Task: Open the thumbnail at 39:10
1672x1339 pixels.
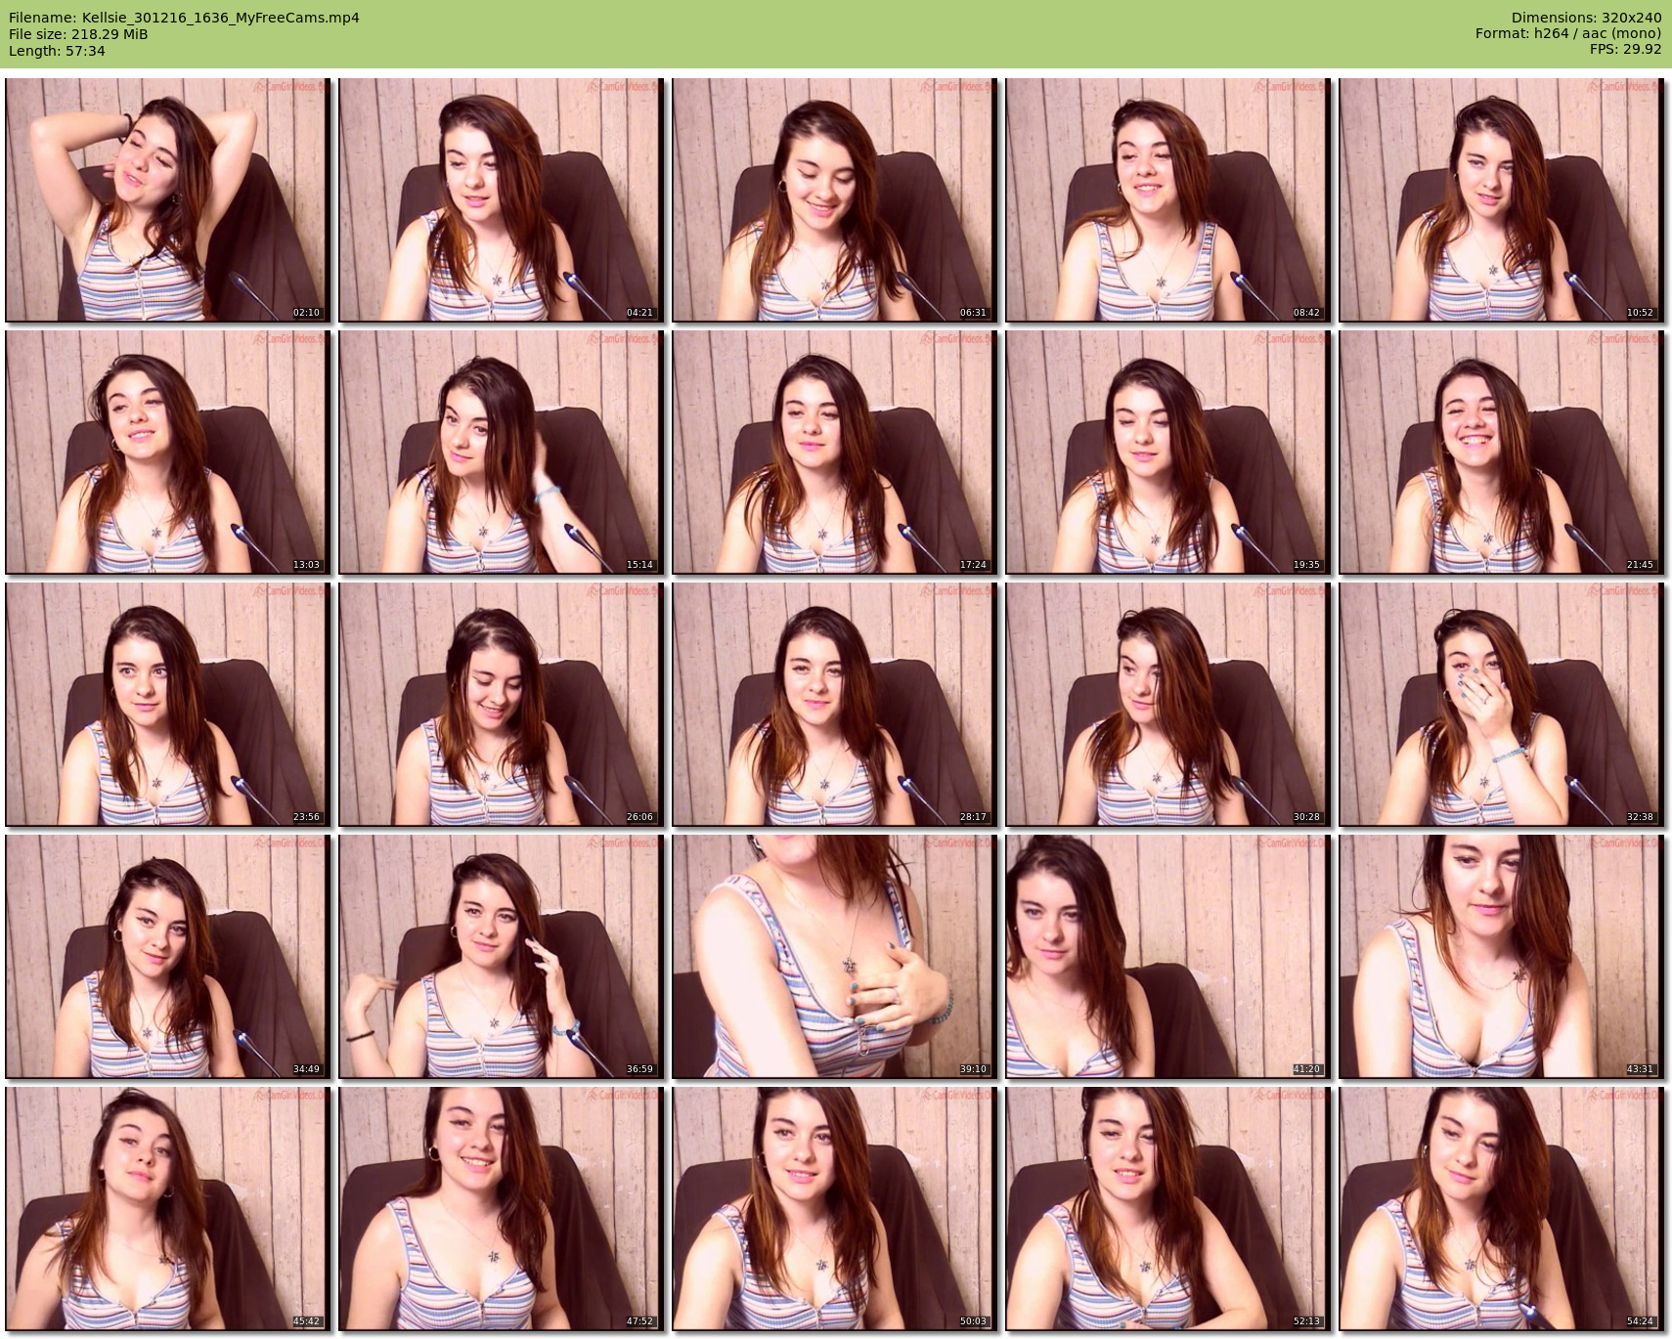Action: (835, 956)
